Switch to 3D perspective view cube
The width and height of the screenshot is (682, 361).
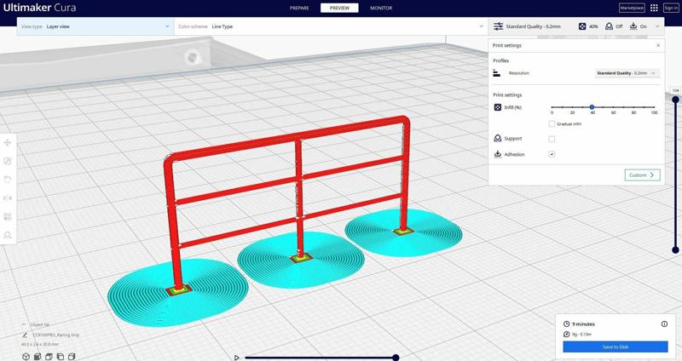coord(26,357)
